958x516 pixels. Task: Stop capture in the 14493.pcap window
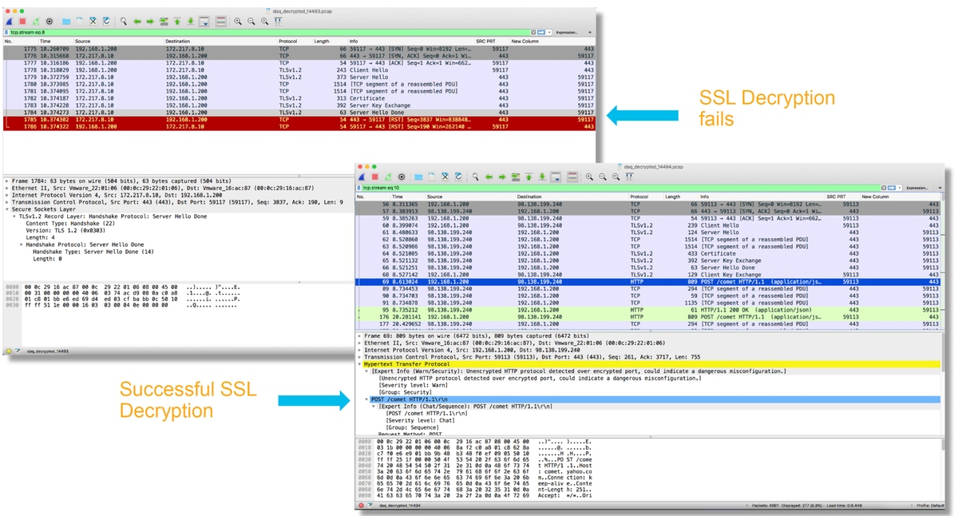[22, 22]
